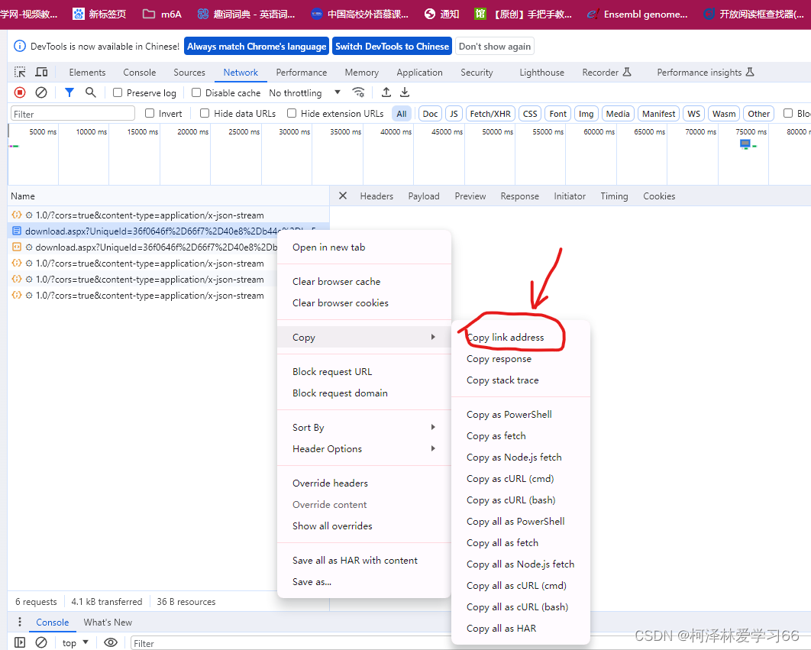
Task: Toggle the network filter funnel icon
Action: (x=69, y=92)
